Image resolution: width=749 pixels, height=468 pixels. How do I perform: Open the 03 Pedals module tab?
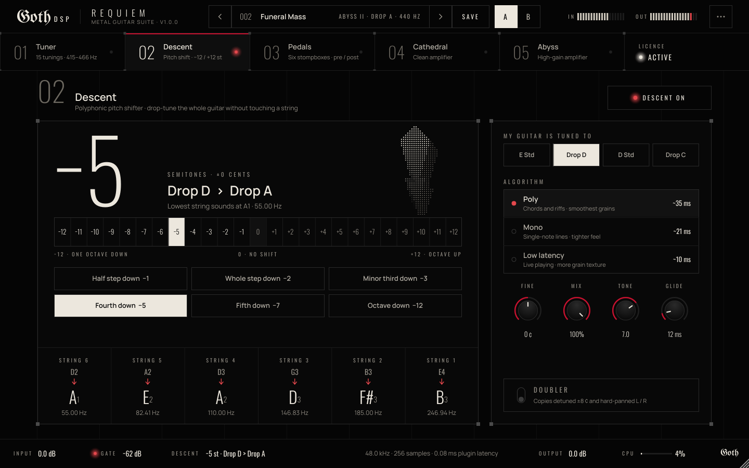[x=312, y=52]
